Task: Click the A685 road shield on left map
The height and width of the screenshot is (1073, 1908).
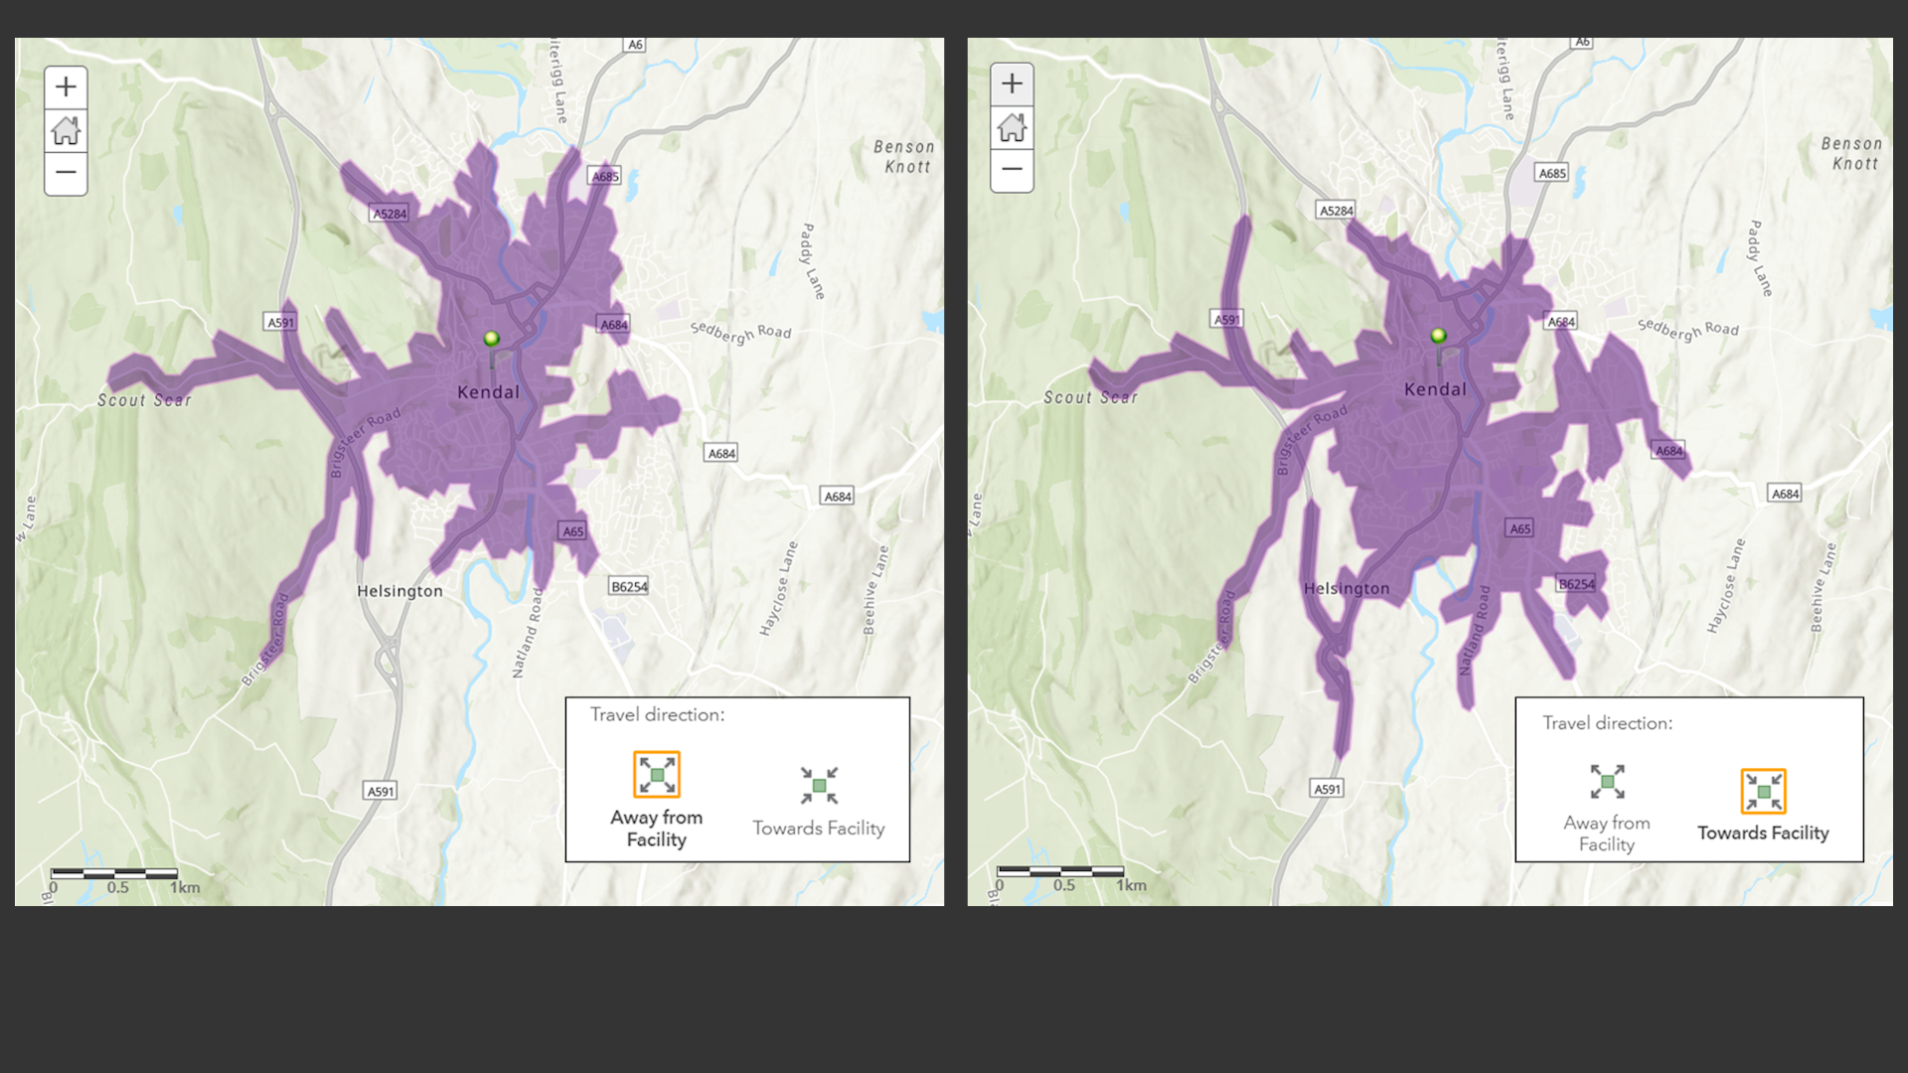Action: pos(605,176)
